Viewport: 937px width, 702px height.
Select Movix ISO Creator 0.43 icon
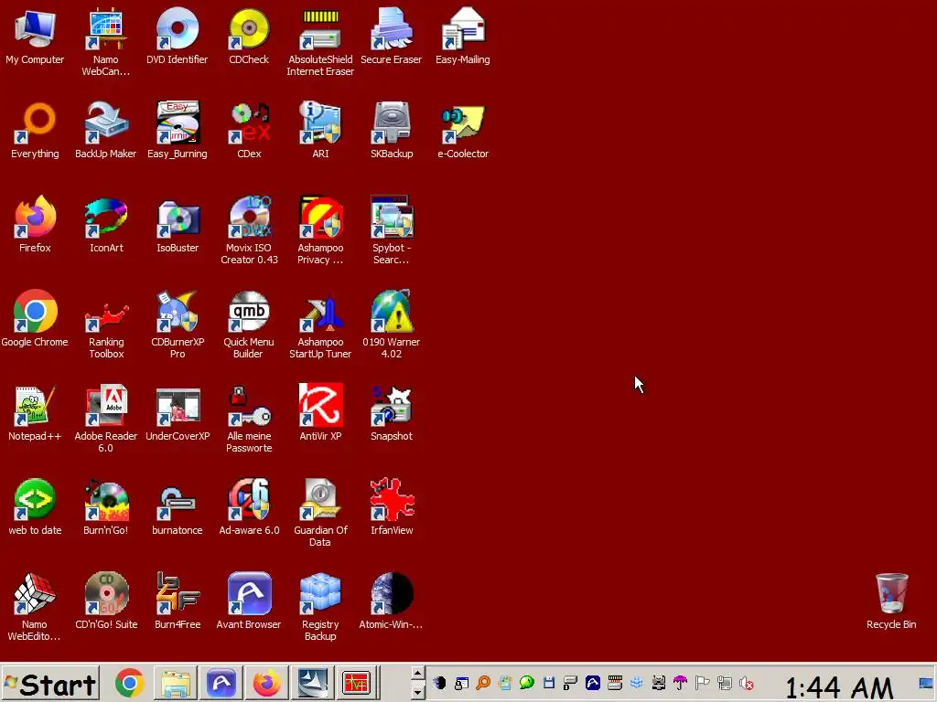pyautogui.click(x=249, y=230)
